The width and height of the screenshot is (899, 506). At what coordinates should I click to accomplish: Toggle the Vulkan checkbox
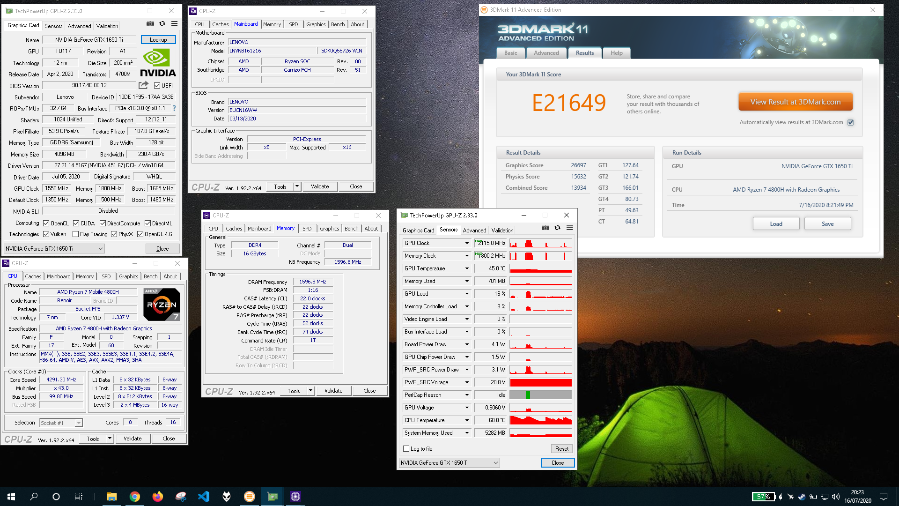click(46, 234)
